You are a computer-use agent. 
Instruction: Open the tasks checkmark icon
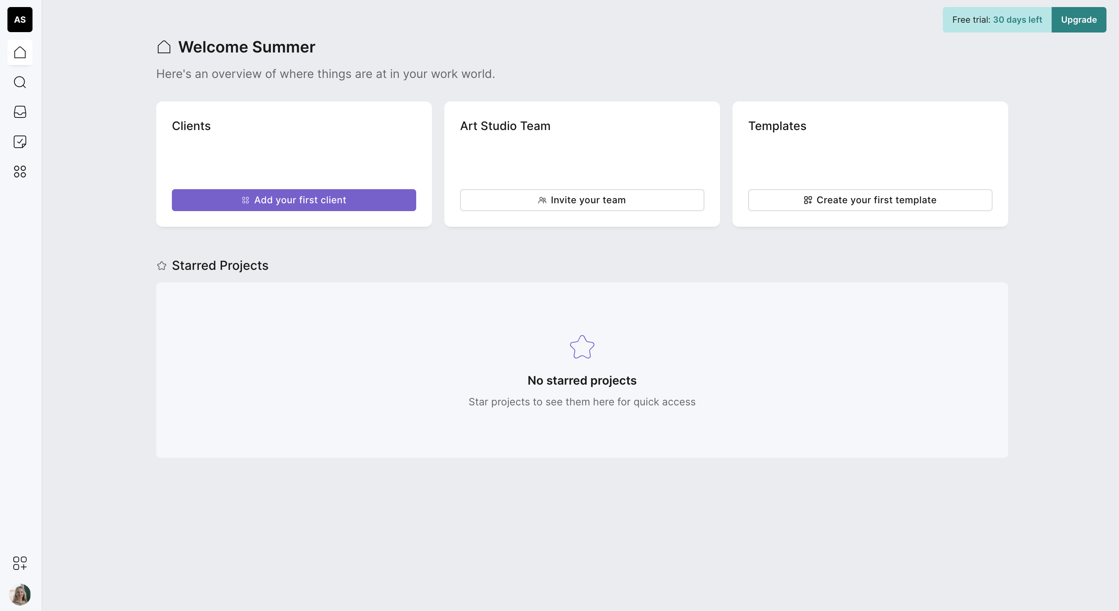[20, 142]
